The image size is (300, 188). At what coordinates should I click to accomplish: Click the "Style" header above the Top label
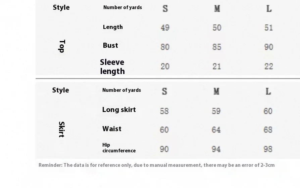(x=61, y=7)
